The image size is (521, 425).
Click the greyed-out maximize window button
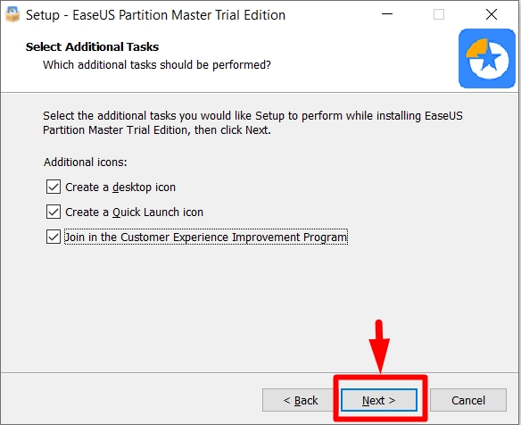439,14
